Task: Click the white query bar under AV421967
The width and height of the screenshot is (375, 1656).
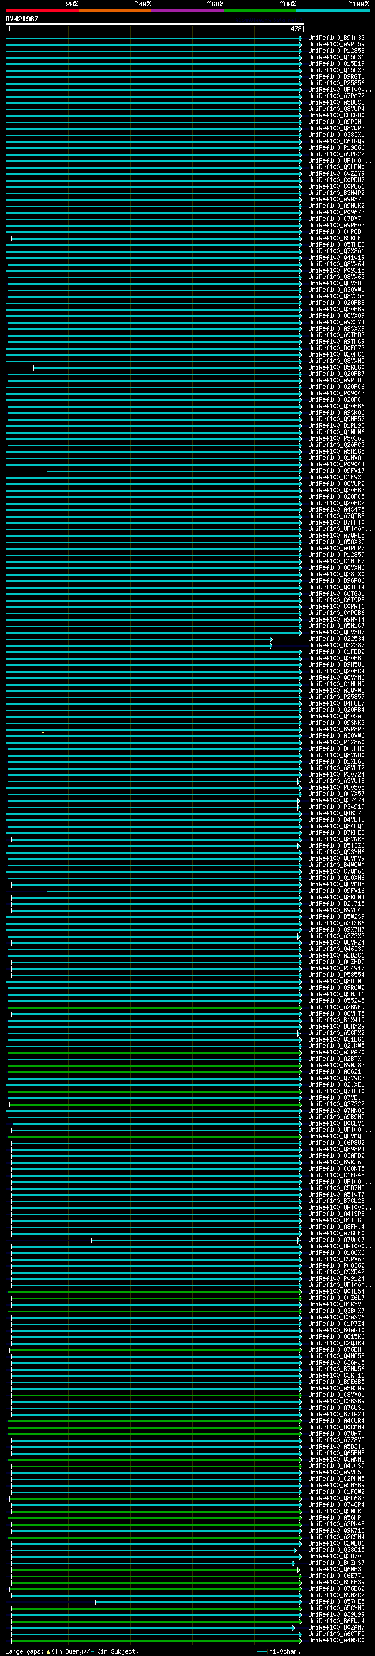Action: coord(155,23)
